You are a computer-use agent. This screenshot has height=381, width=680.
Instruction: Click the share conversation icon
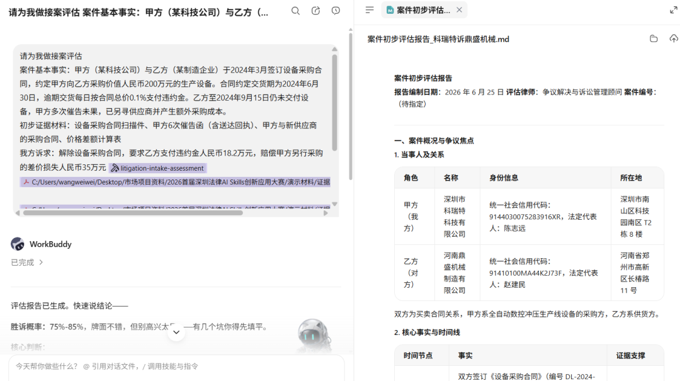[x=315, y=11]
